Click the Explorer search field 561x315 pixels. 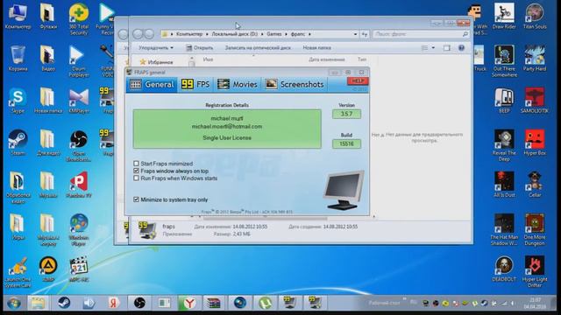click(421, 34)
